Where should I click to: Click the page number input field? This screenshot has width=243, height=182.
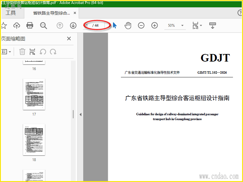click(87, 25)
